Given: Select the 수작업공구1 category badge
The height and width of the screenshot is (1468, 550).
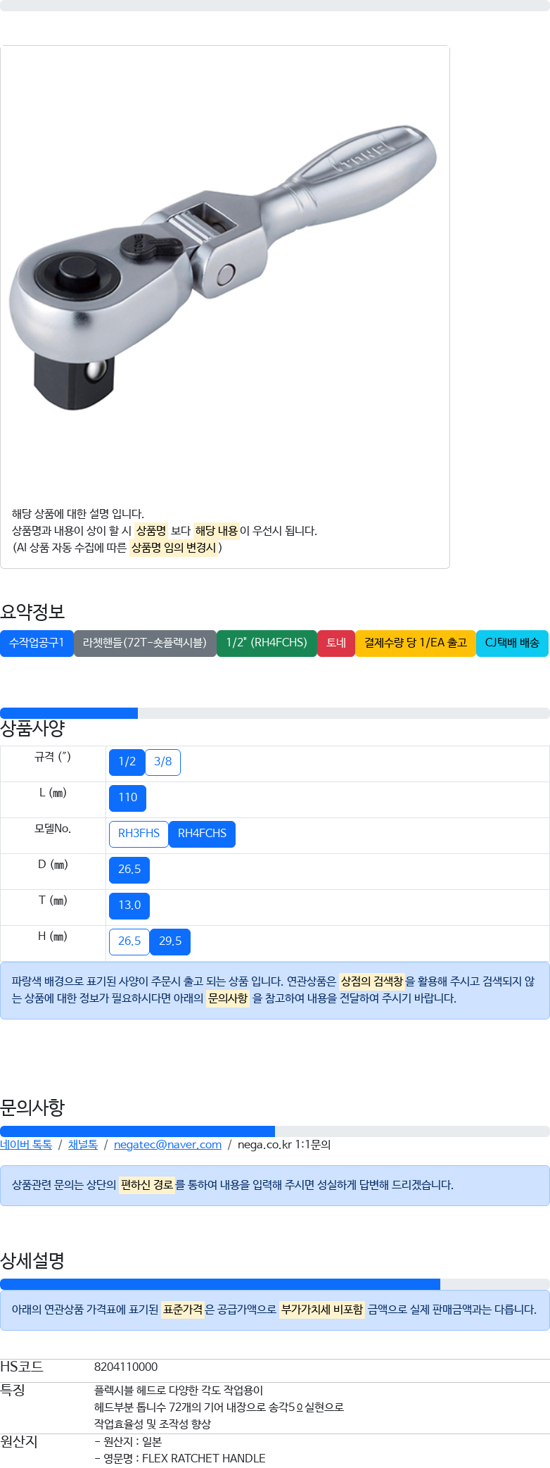Looking at the screenshot, I should click(x=37, y=643).
